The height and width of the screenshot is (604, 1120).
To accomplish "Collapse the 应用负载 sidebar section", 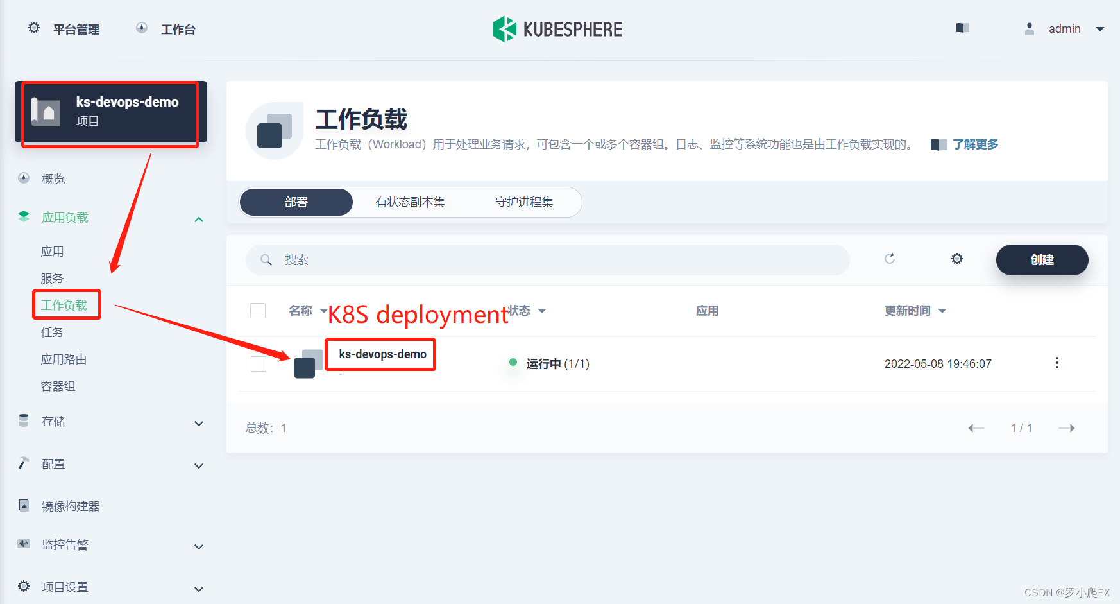I will 199,218.
